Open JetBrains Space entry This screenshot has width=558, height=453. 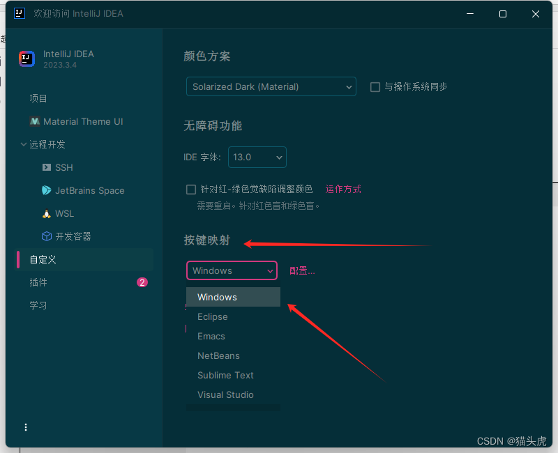click(x=90, y=190)
